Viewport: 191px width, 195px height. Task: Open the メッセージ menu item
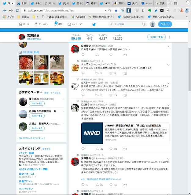pos(75,24)
